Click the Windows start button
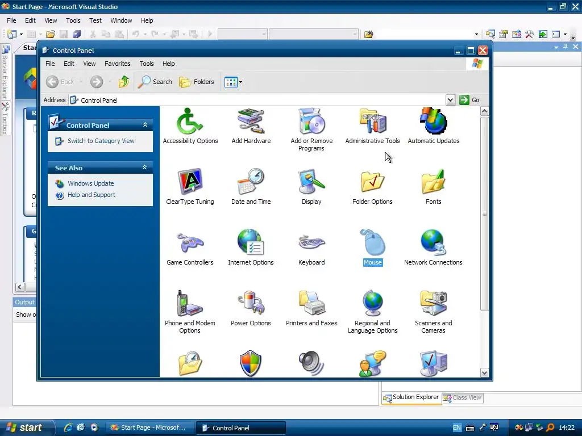This screenshot has width=582, height=436. coord(27,427)
